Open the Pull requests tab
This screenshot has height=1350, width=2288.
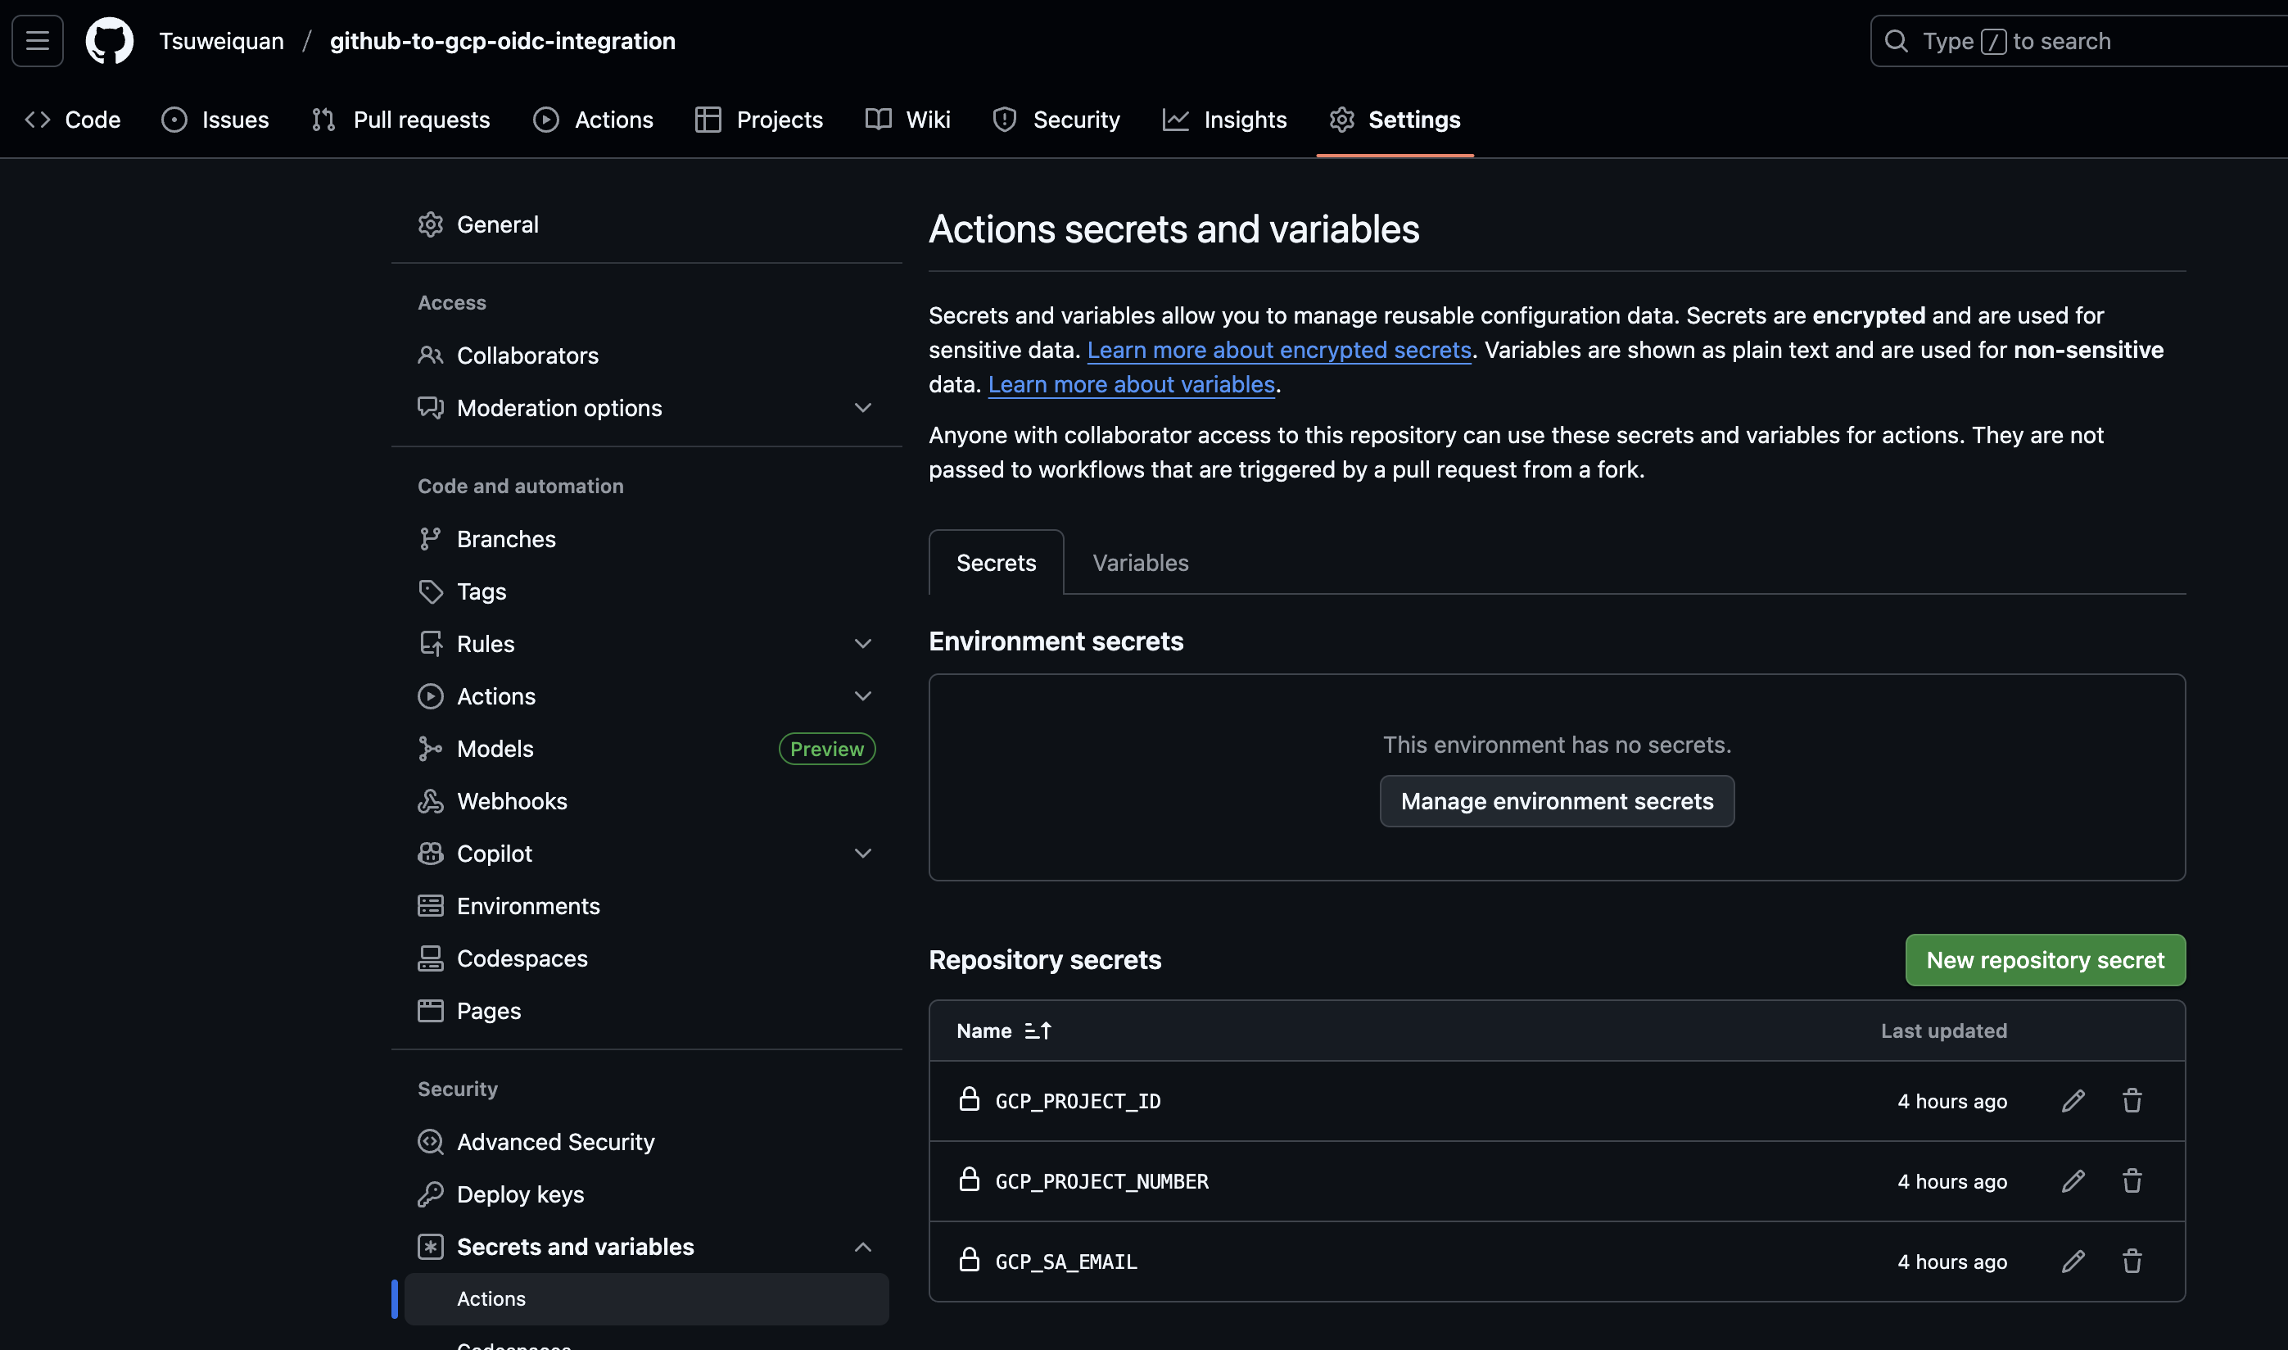click(401, 120)
